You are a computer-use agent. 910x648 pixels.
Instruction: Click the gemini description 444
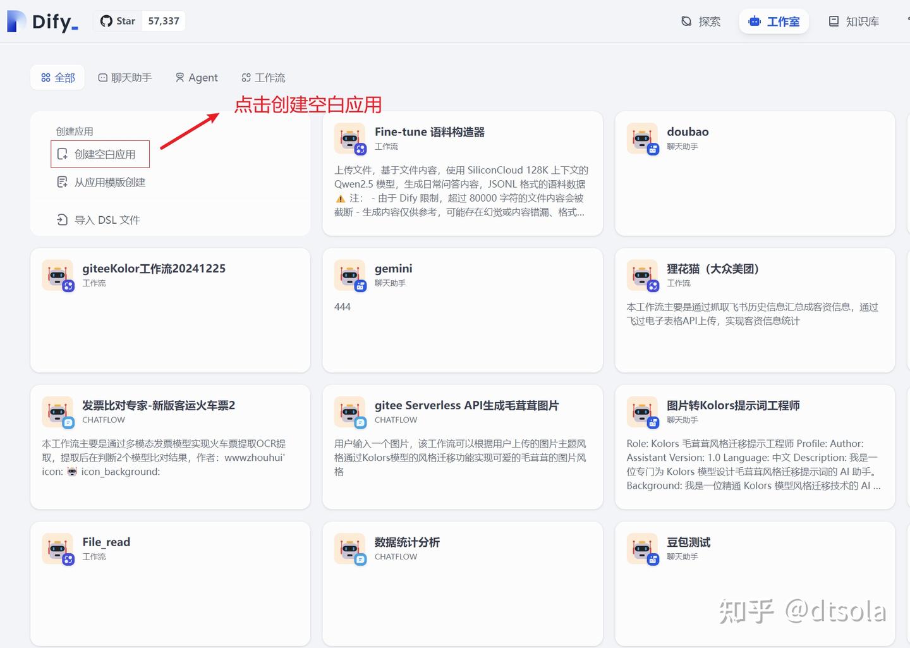(342, 307)
